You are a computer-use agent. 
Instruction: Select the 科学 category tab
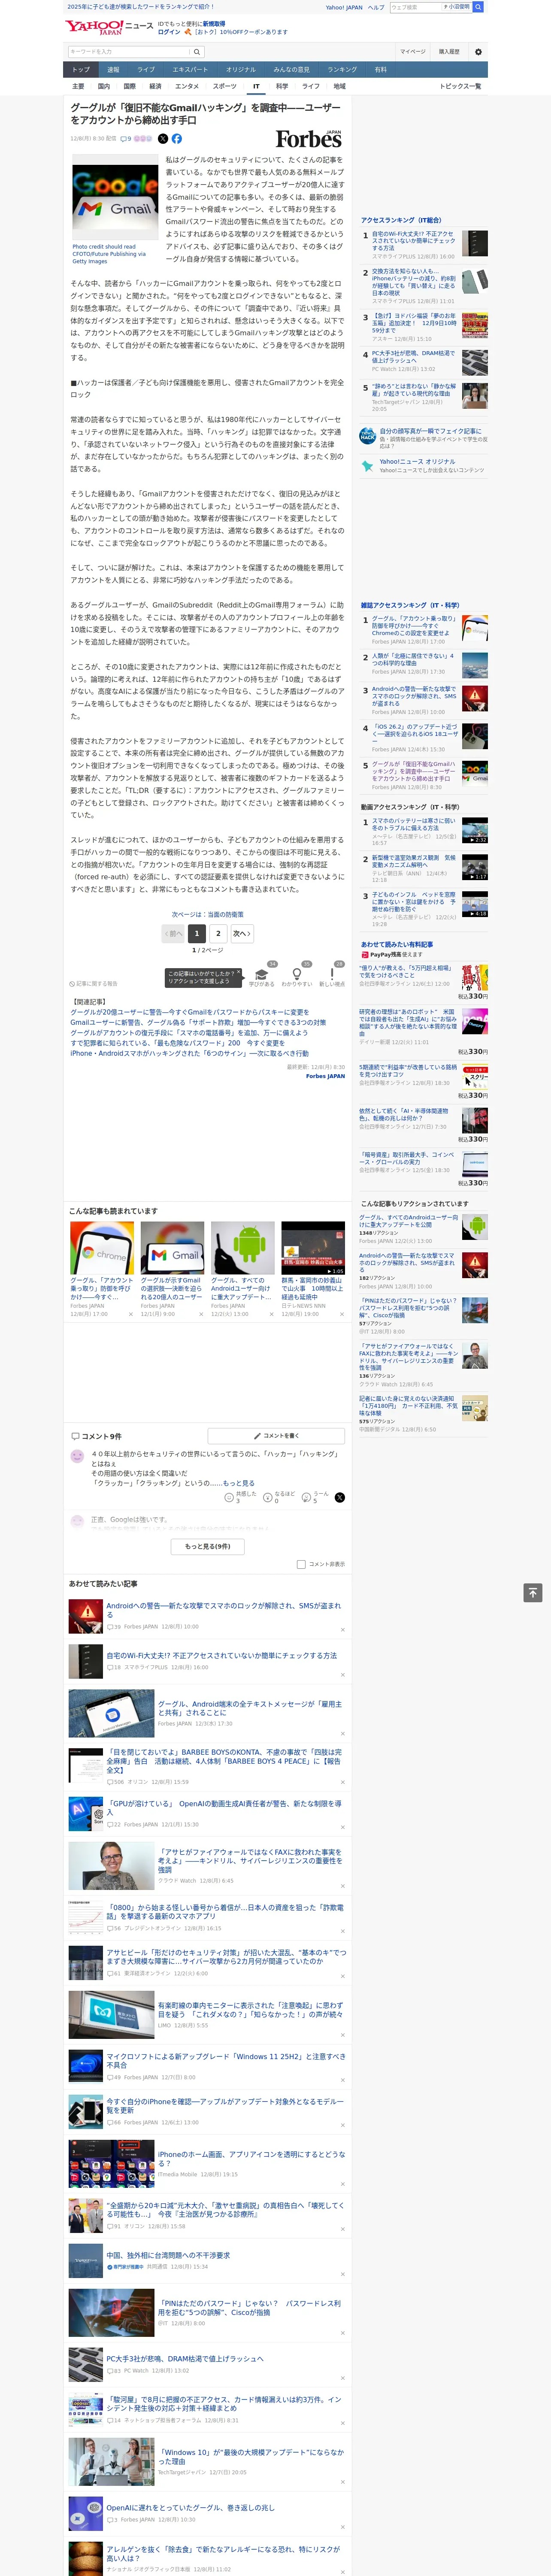click(282, 86)
